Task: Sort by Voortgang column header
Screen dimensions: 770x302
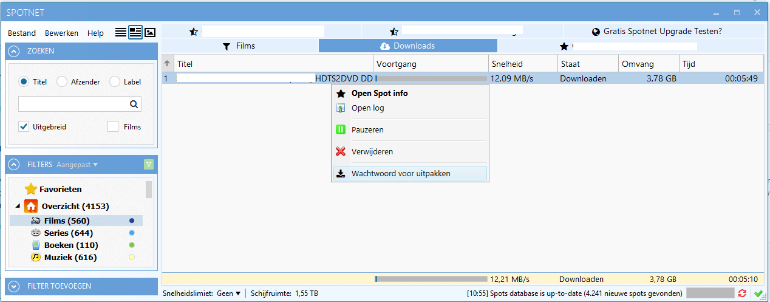Action: click(431, 64)
